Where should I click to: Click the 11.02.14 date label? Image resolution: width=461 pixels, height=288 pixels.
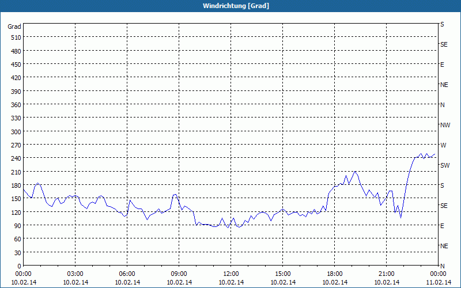(x=438, y=282)
